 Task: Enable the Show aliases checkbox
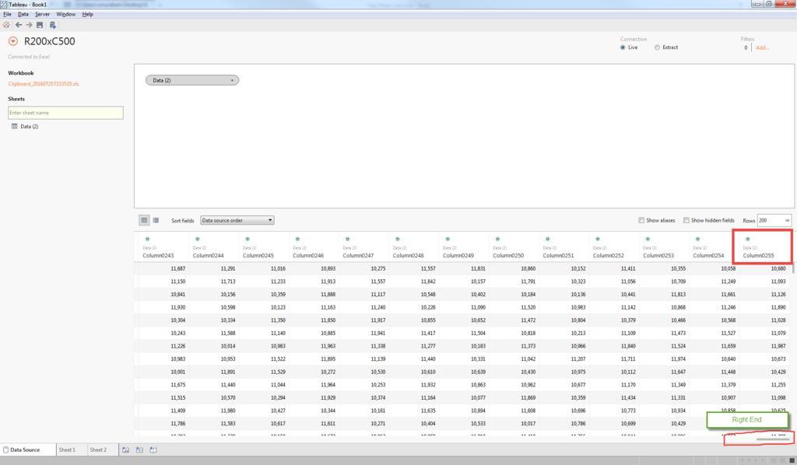[641, 220]
